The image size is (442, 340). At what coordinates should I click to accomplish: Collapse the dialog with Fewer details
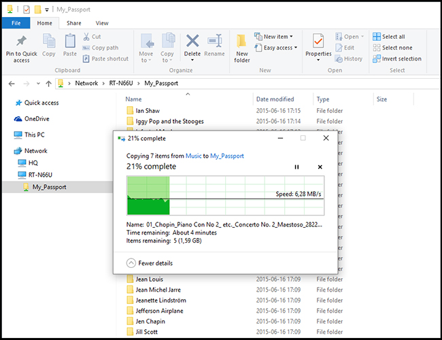click(x=150, y=263)
